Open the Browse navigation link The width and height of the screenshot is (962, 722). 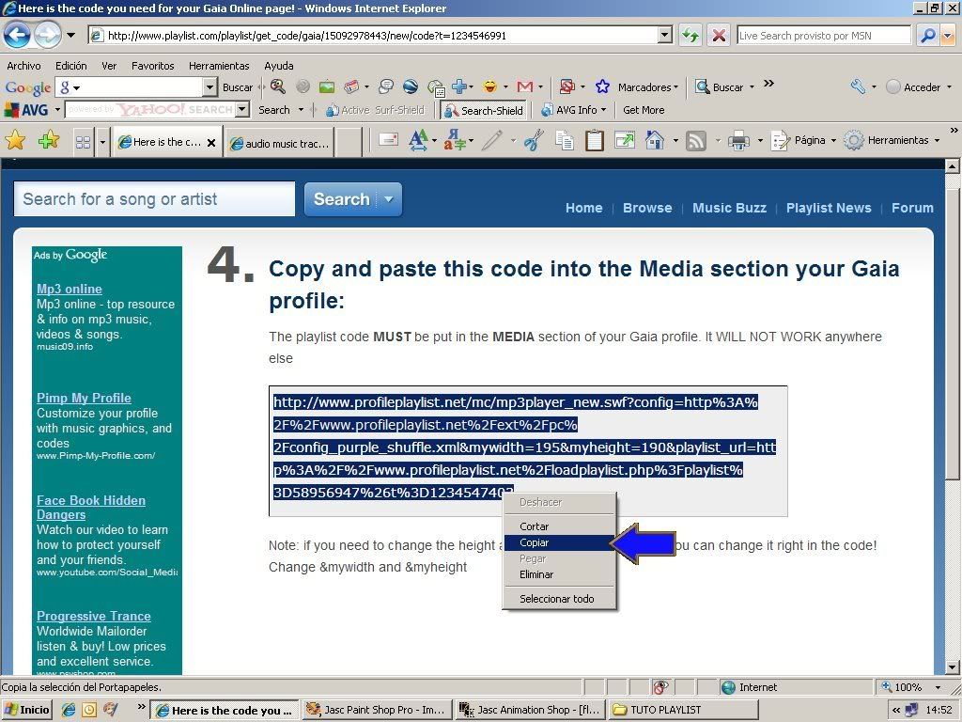coord(646,208)
